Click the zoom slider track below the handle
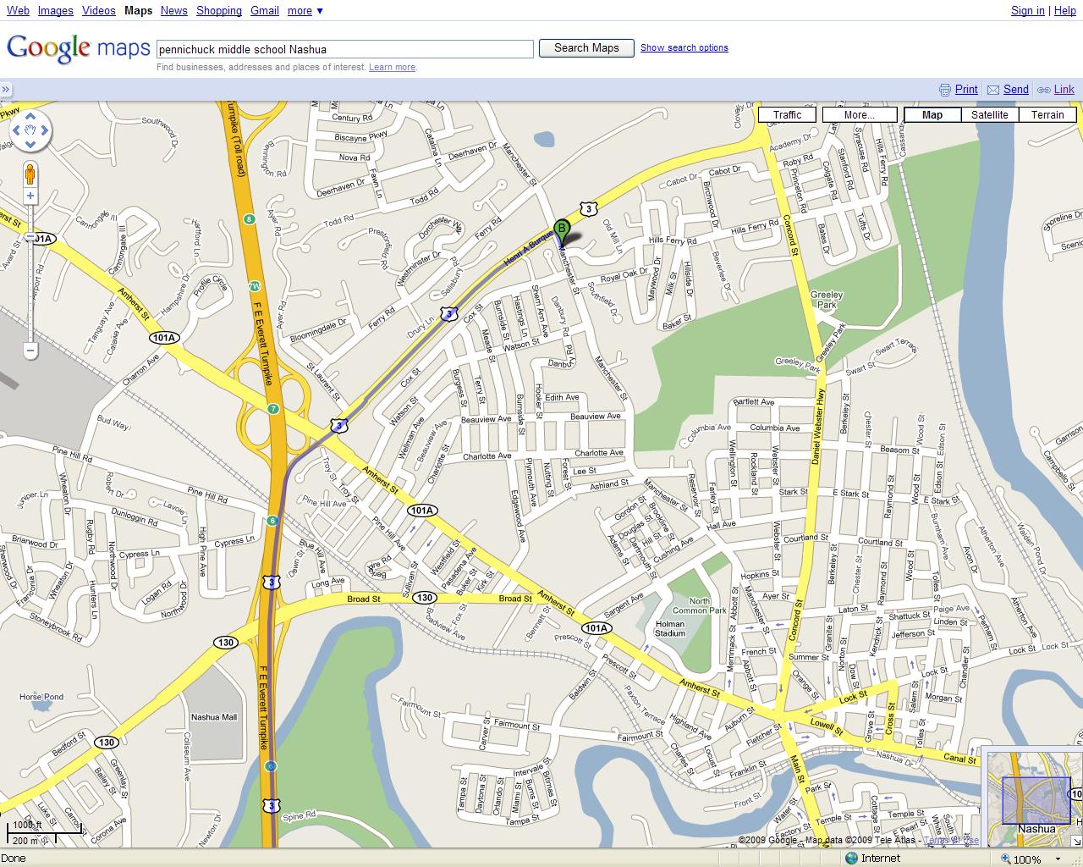The width and height of the screenshot is (1083, 867). [x=30, y=292]
